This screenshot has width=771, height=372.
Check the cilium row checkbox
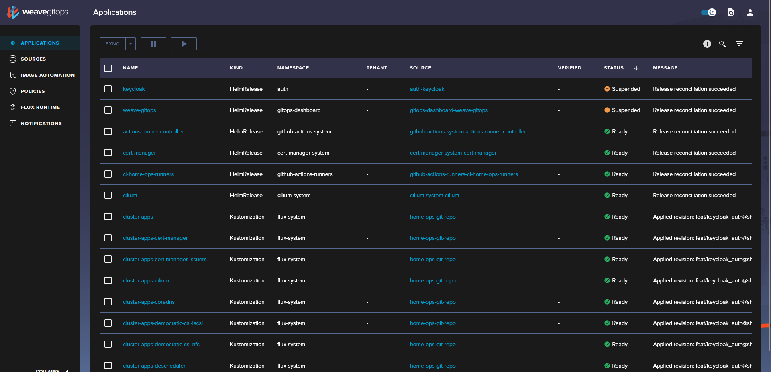coord(108,195)
